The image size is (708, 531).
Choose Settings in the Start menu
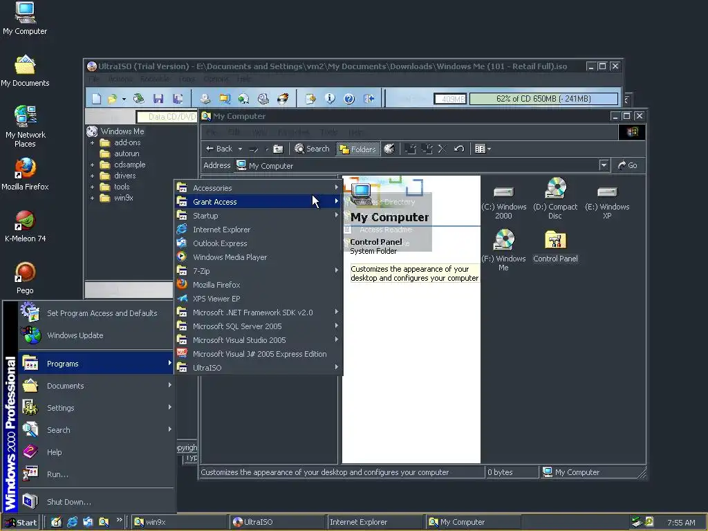pyautogui.click(x=96, y=408)
